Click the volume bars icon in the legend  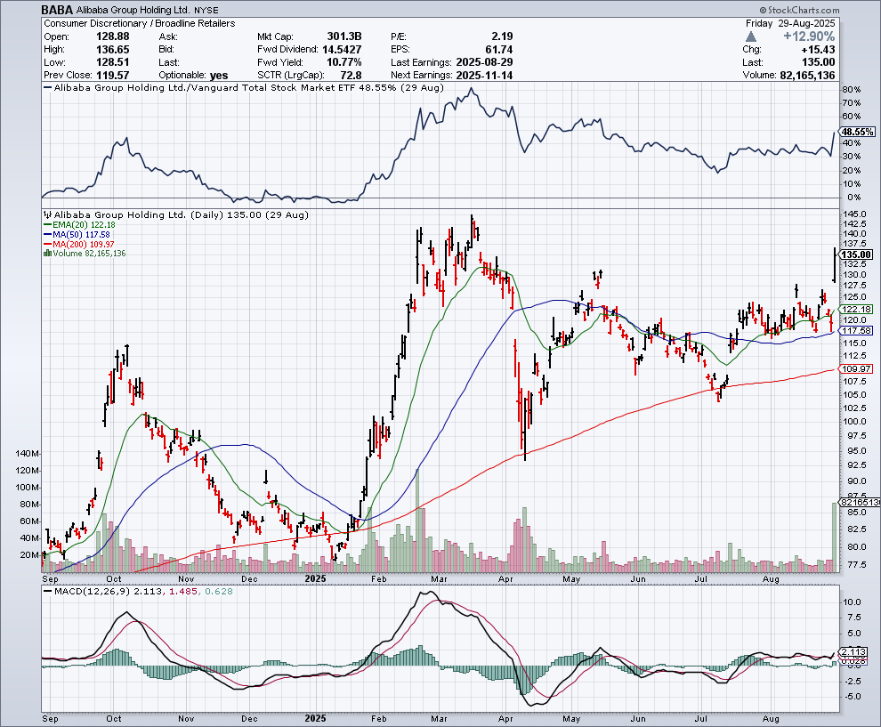[47, 254]
